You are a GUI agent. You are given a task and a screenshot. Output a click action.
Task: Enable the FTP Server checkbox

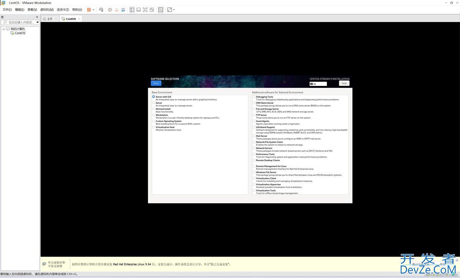click(x=254, y=115)
